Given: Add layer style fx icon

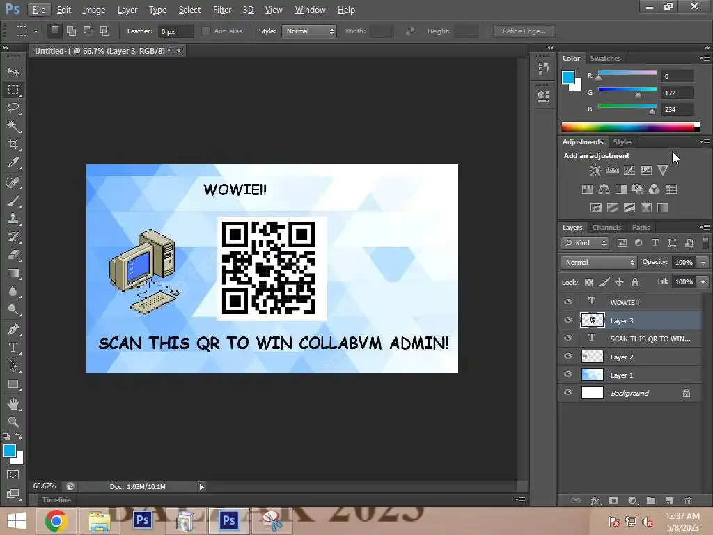Looking at the screenshot, I should click(x=596, y=500).
